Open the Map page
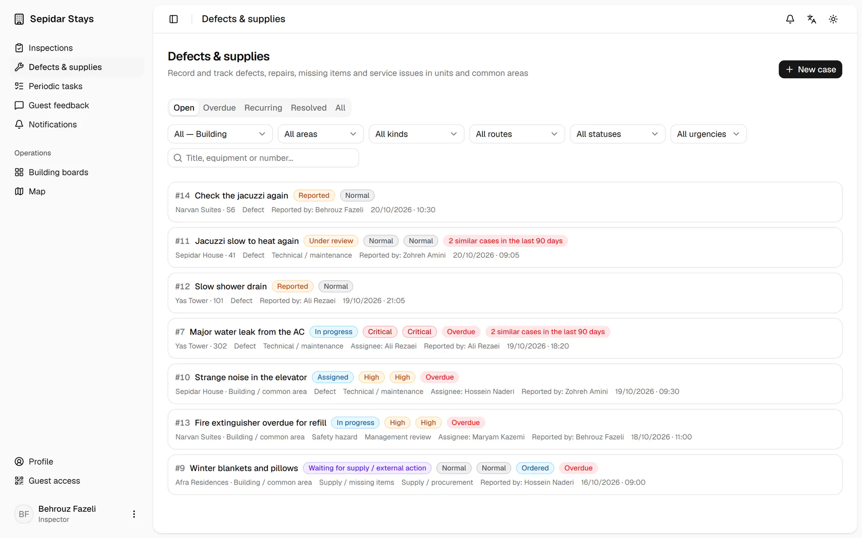The height and width of the screenshot is (538, 862). [x=77, y=191]
